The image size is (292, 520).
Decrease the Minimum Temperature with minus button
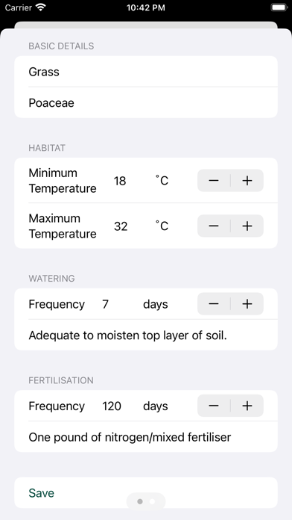coord(214,180)
